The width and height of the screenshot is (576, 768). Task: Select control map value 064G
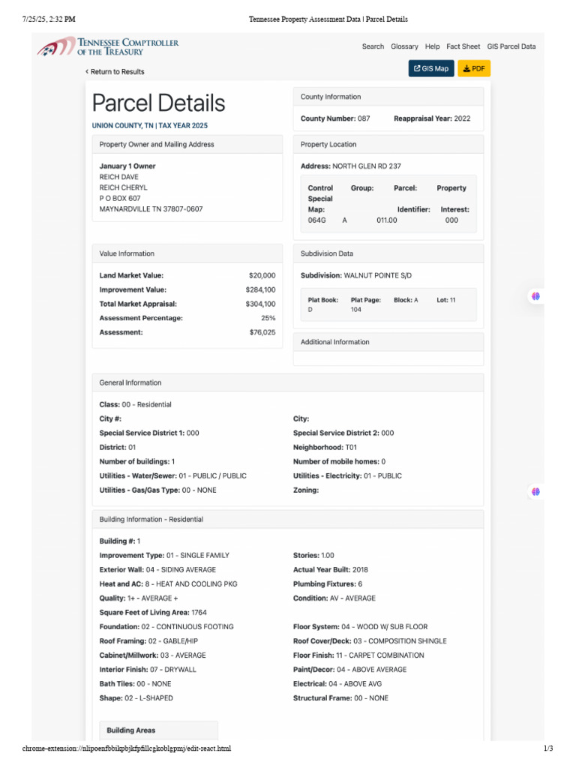pyautogui.click(x=317, y=220)
